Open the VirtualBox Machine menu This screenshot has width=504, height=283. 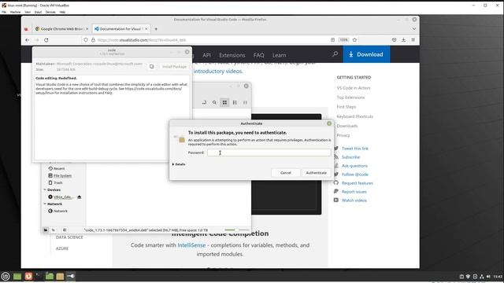15,12
